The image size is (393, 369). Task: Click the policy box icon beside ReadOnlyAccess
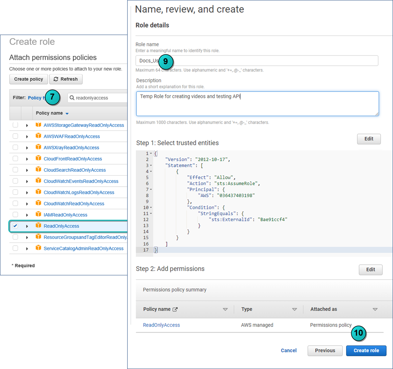pyautogui.click(x=39, y=225)
